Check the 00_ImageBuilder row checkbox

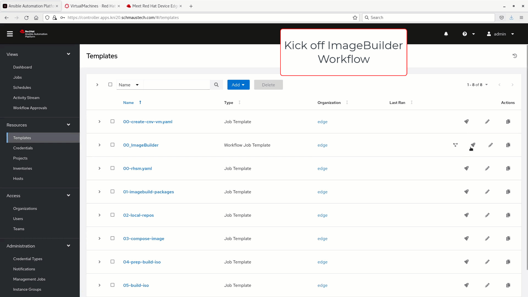pos(112,145)
